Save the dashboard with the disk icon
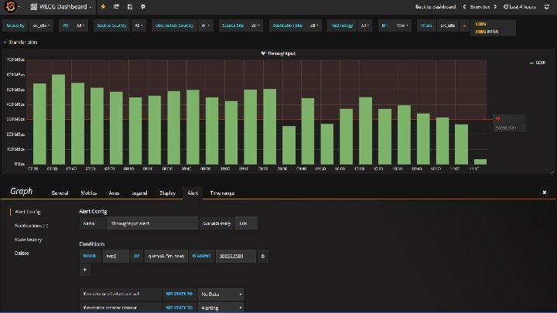557x313 pixels. tap(130, 6)
